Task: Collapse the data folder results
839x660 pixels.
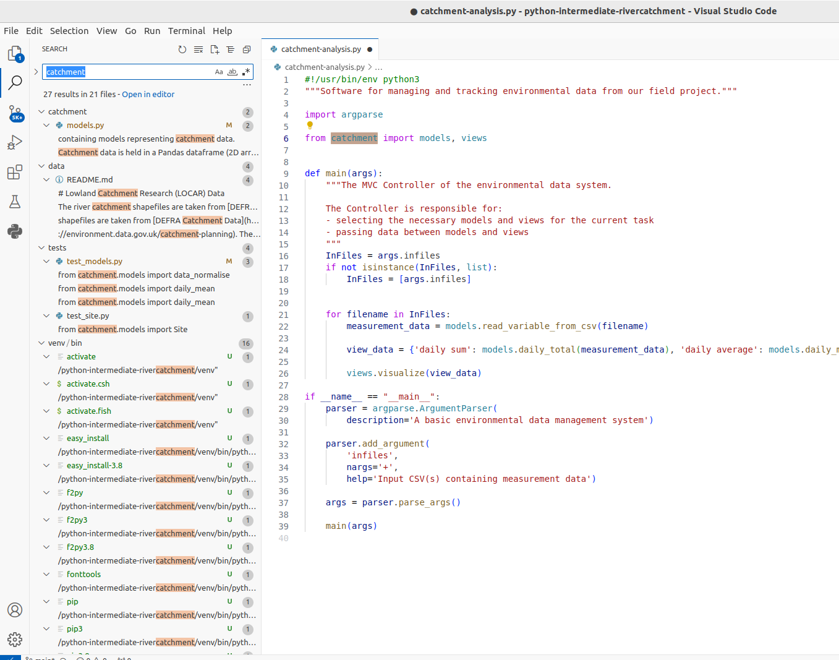Action: 41,166
